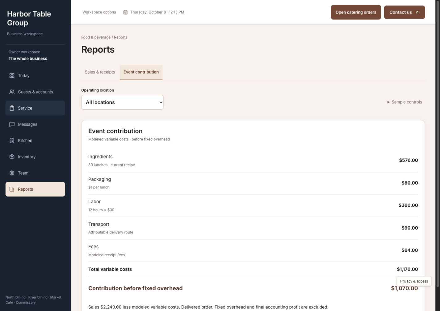Click the Reports bar chart icon

click(x=12, y=189)
